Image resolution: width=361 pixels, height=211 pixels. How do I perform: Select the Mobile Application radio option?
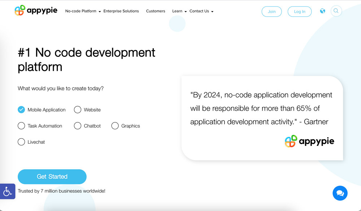click(x=21, y=110)
